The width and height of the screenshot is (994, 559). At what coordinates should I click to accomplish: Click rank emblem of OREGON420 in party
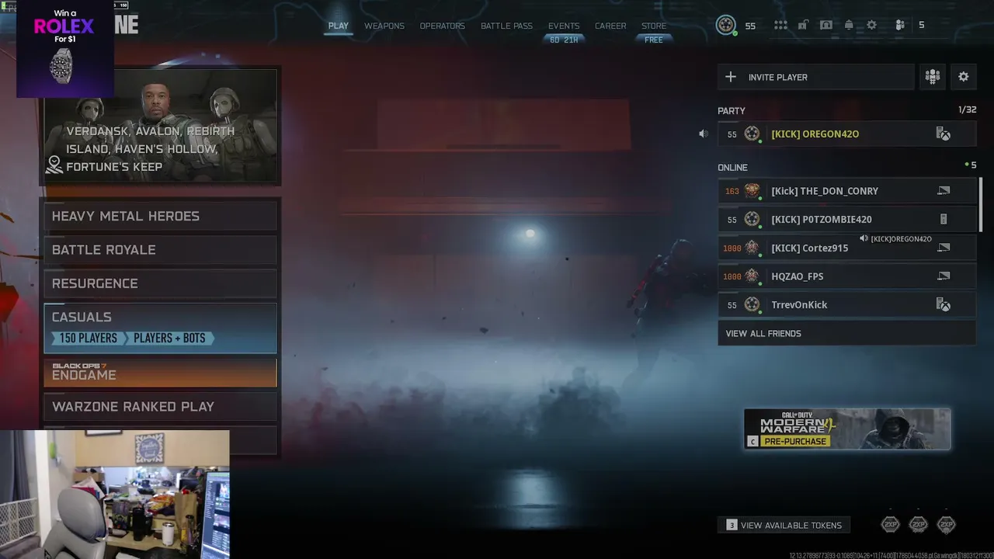[752, 134]
